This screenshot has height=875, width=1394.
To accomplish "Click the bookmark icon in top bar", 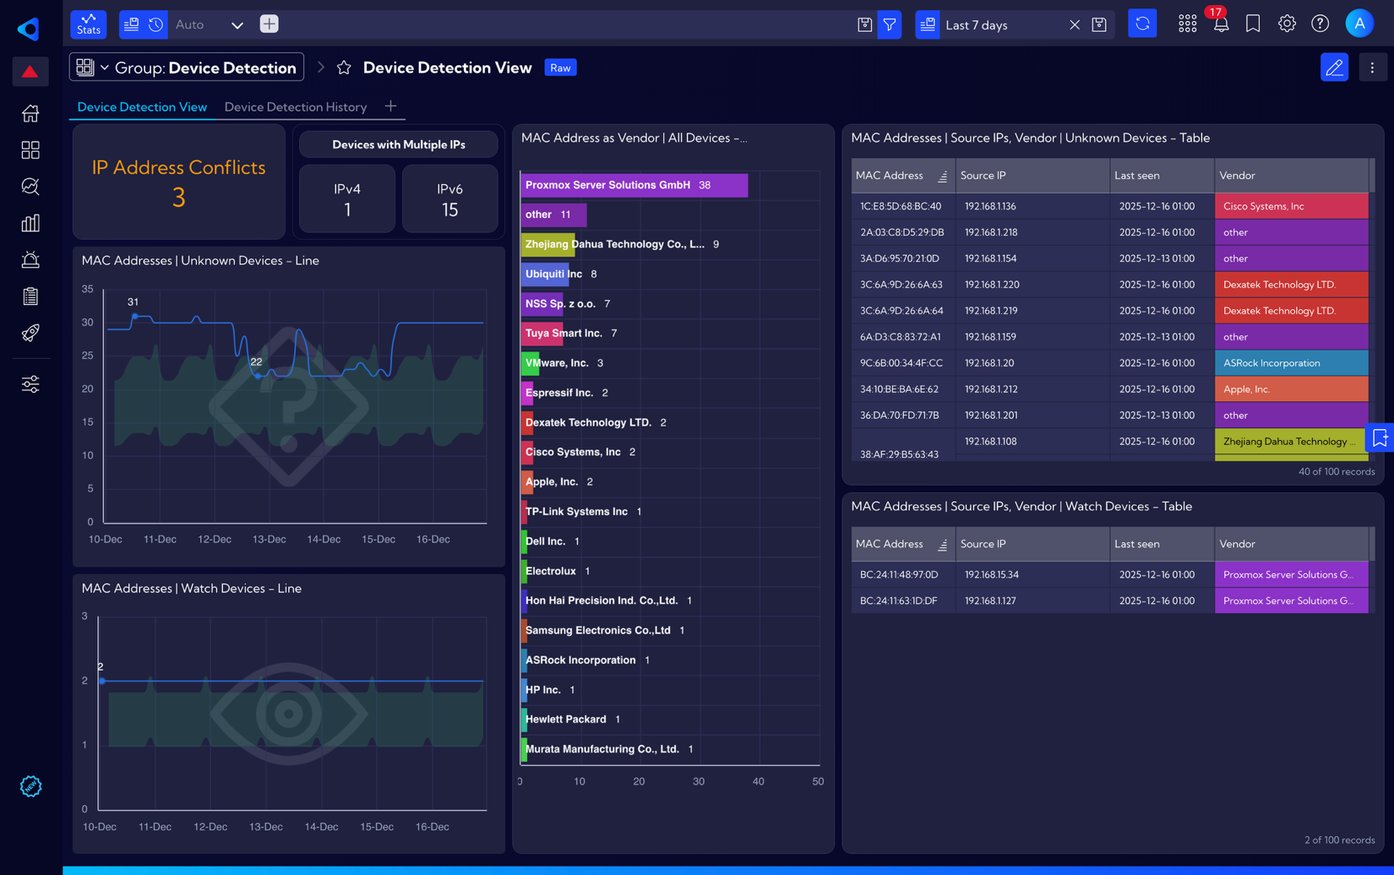I will (x=1253, y=24).
